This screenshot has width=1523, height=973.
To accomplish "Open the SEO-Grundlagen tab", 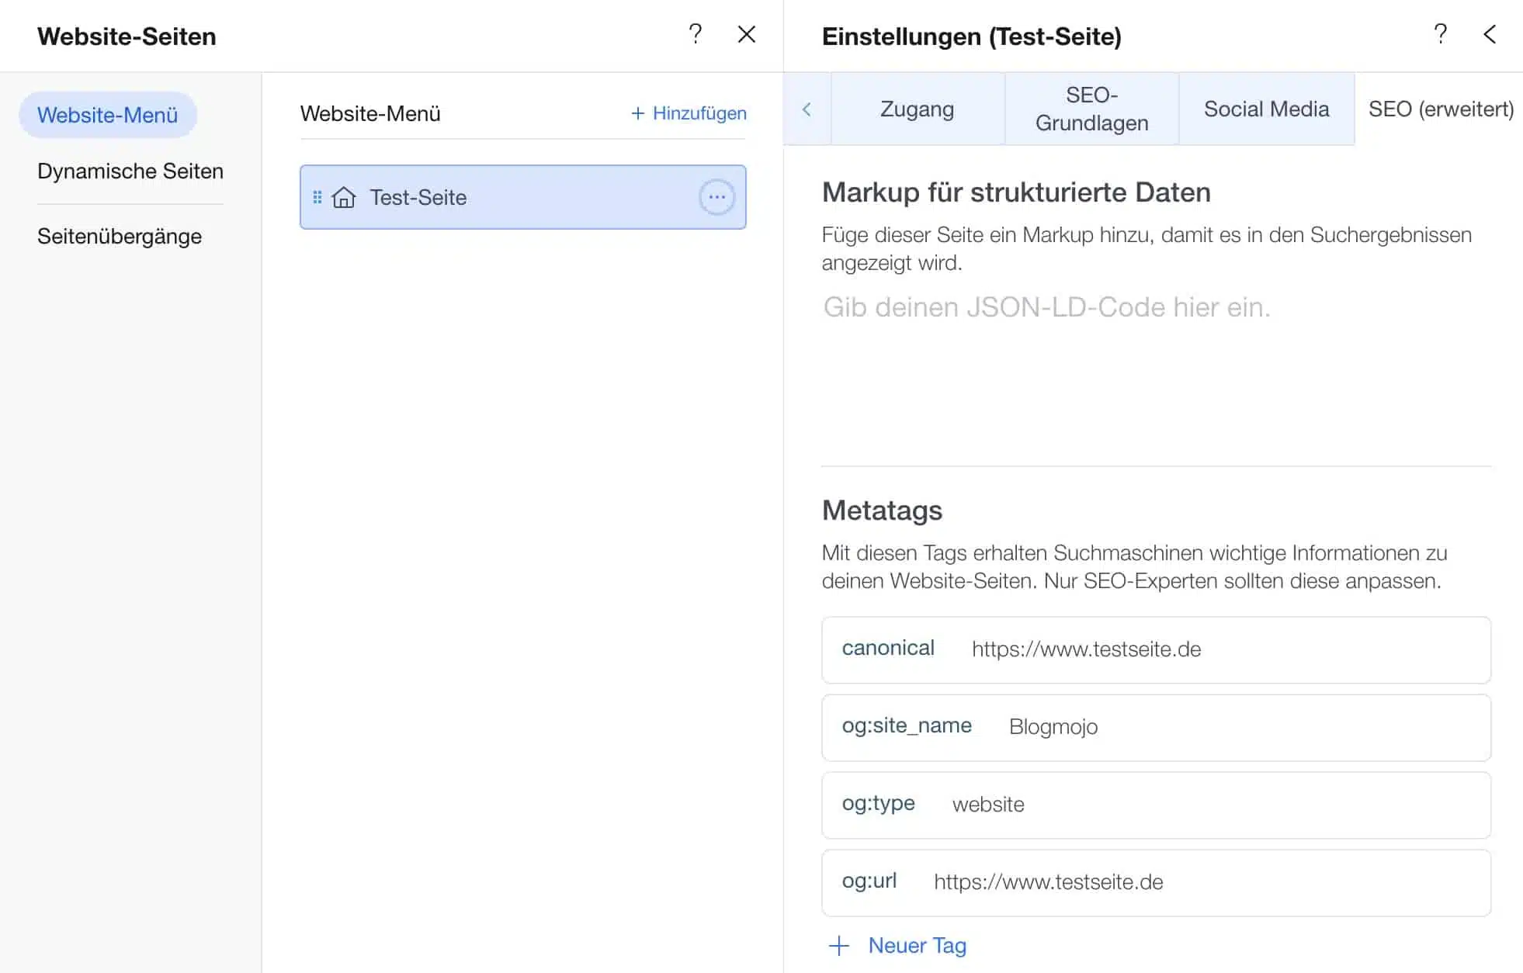I will [x=1091, y=109].
